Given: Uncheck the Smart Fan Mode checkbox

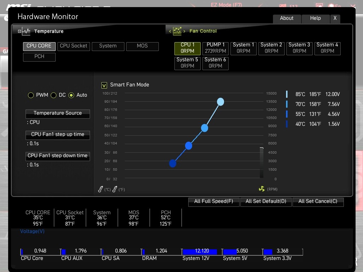Looking at the screenshot, I should tap(104, 85).
